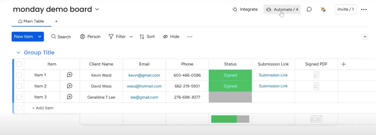
Task: Open the New item dropdown arrow
Action: 40,37
